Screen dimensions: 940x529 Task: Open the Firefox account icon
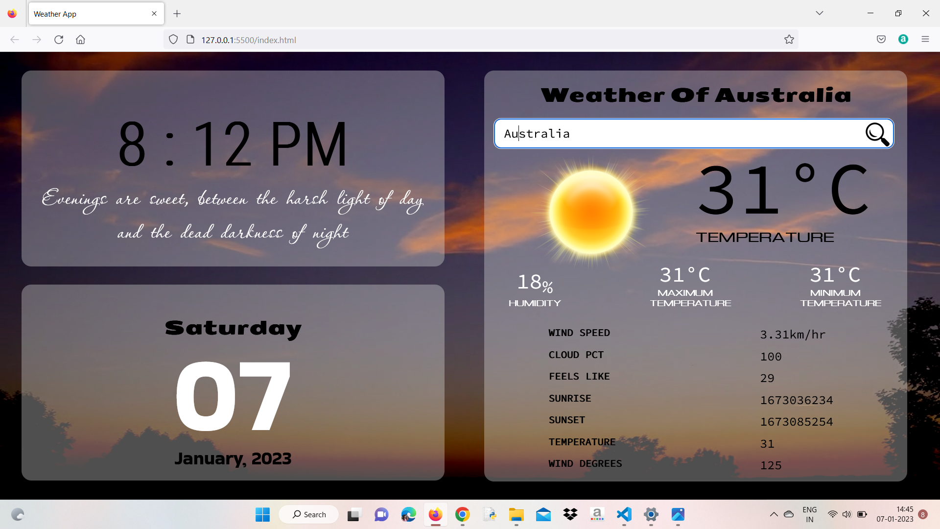(x=903, y=40)
